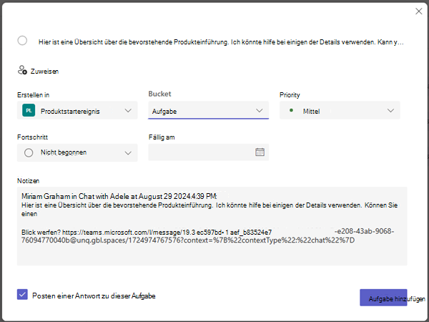Click the chevron in the Produktstartereignis field
This screenshot has width=429, height=322.
tap(128, 111)
